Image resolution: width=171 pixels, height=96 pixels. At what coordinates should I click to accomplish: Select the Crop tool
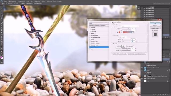click(2, 18)
